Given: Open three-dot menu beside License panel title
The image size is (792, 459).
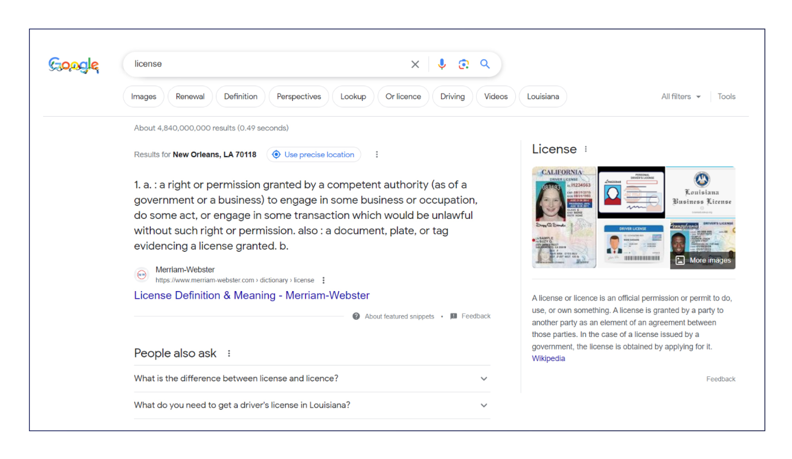Looking at the screenshot, I should tap(586, 149).
